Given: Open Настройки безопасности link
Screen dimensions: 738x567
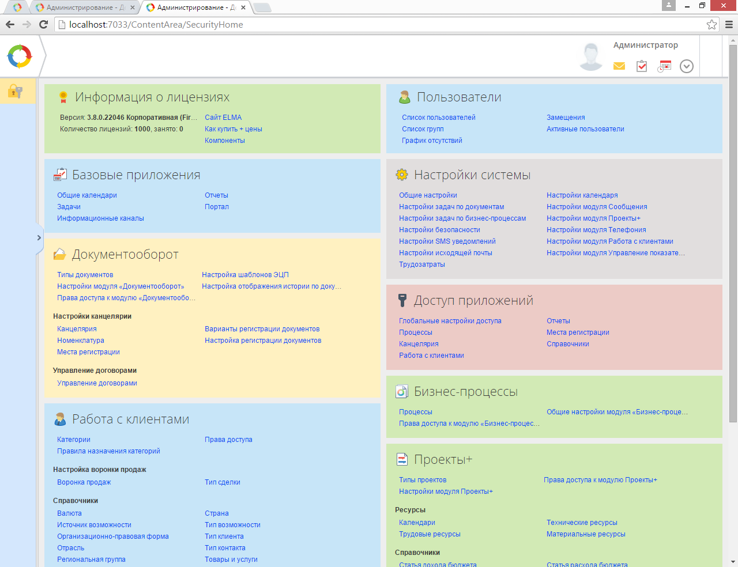Looking at the screenshot, I should [439, 230].
